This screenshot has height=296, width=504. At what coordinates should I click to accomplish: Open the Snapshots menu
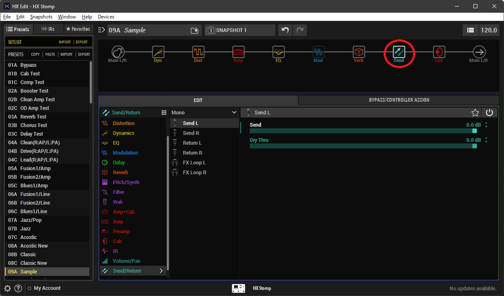point(41,17)
